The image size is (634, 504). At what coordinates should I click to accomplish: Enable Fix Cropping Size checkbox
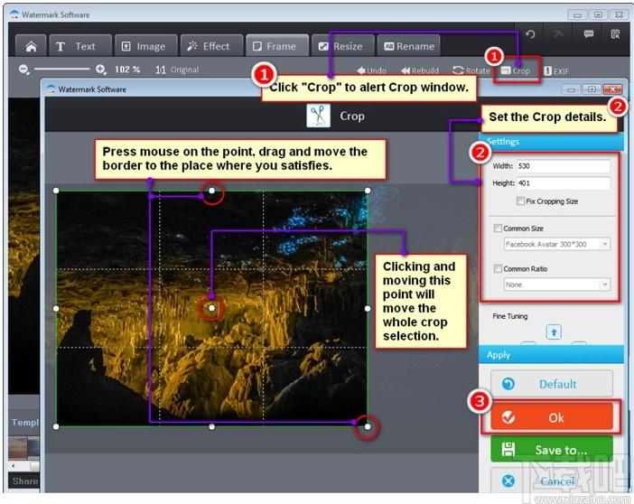click(x=521, y=201)
